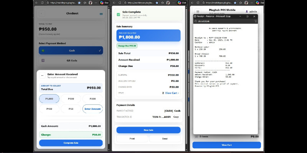Click the back chevron in Checkout header
The width and height of the screenshot is (307, 153).
[x=42, y=14]
